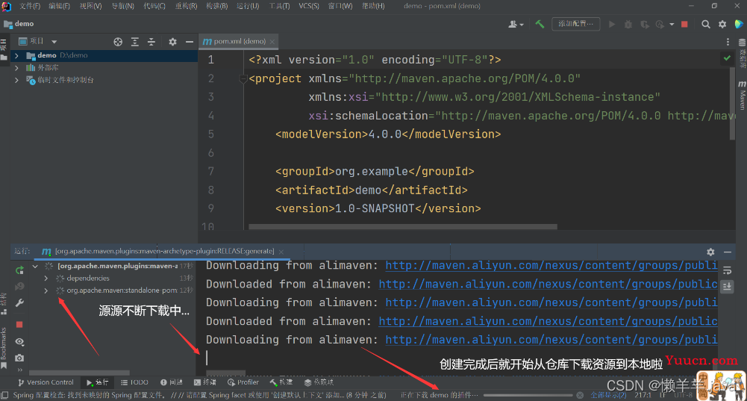Open the Profiler tool tab

click(x=243, y=382)
